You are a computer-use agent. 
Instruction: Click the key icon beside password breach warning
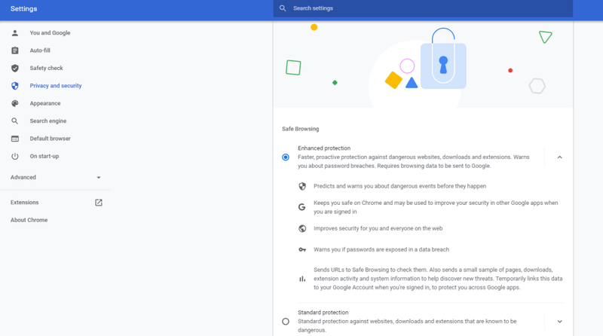pyautogui.click(x=302, y=249)
